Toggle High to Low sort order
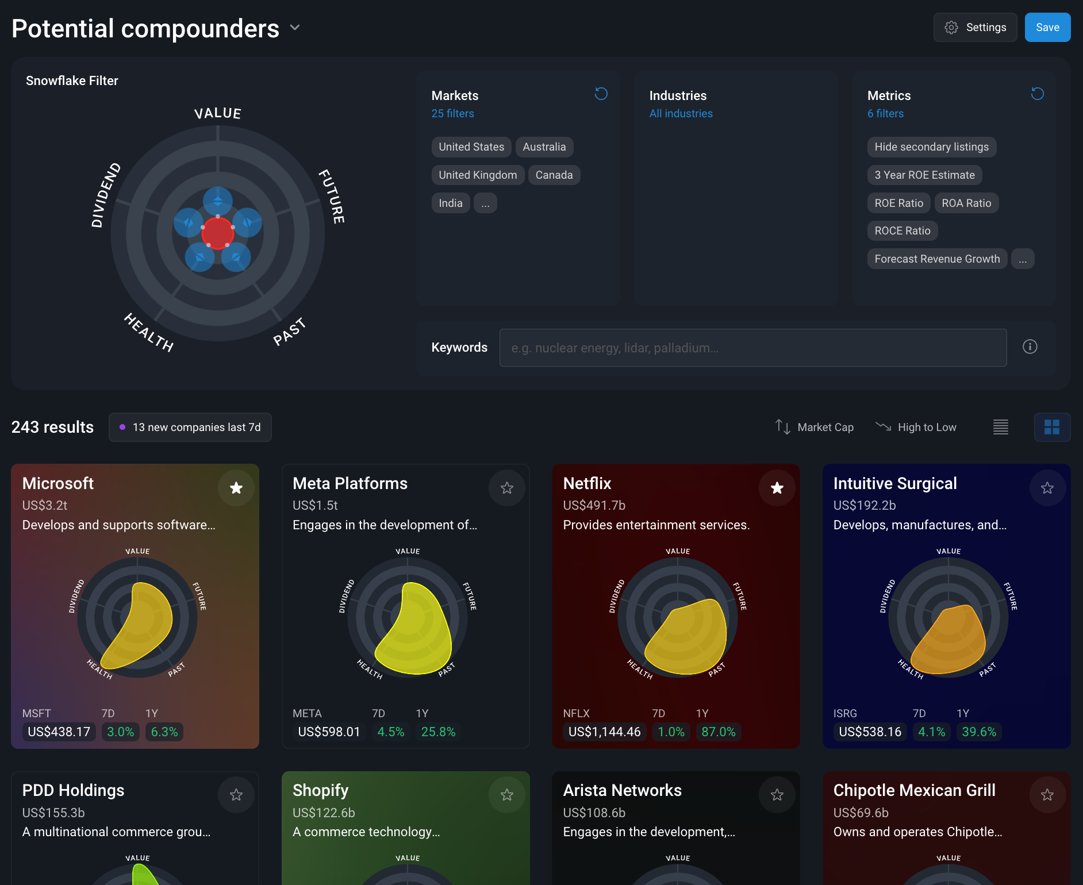1083x885 pixels. pyautogui.click(x=916, y=428)
